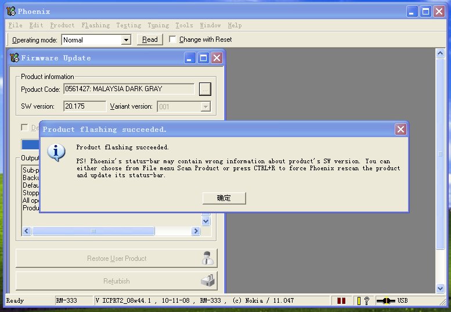Image resolution: width=451 pixels, height=312 pixels.
Task: Click the SW version field
Action: coord(85,106)
